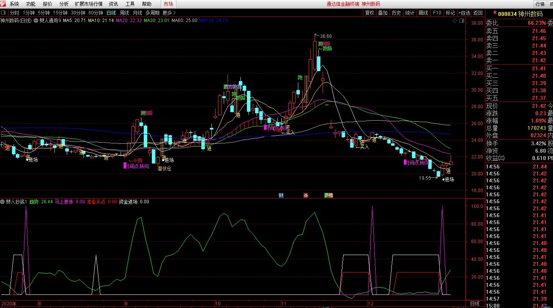This screenshot has height=308, width=553.
Task: Open the 分析 menu
Action: [64, 4]
